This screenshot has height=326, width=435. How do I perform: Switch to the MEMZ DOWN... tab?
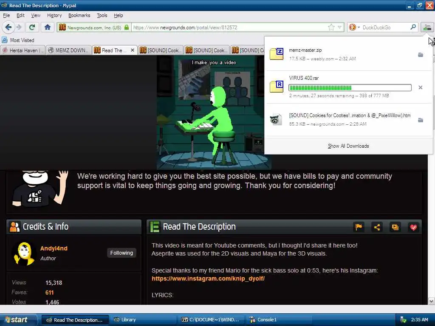click(x=68, y=50)
